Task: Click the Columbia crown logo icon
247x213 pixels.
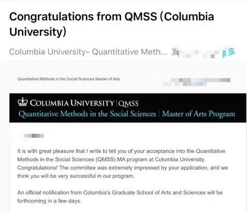Action: click(23, 102)
